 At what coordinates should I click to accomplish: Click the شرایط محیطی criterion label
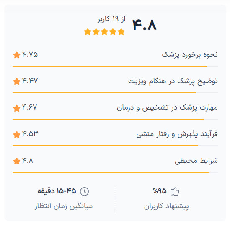pyautogui.click(x=196, y=161)
